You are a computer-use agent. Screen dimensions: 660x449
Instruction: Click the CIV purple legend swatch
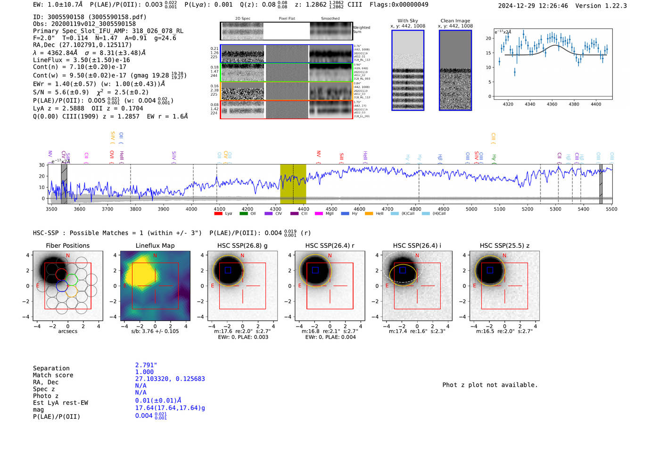(x=269, y=213)
